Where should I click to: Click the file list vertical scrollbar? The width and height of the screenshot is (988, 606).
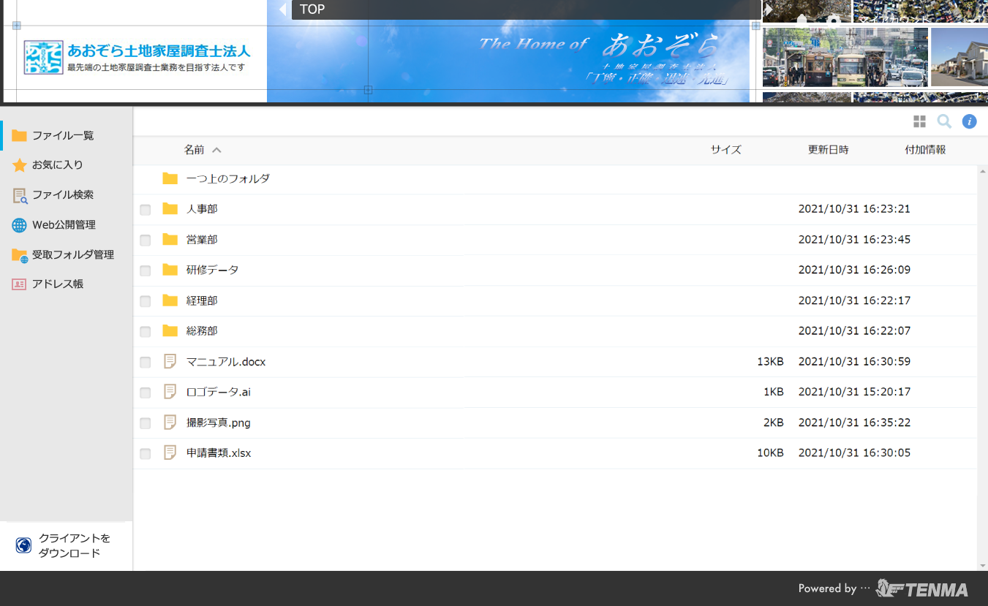(982, 366)
